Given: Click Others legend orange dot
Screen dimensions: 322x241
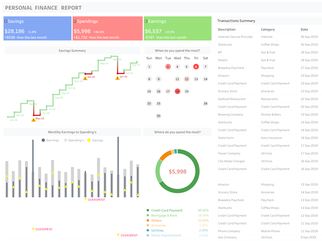Looking at the screenshot, I should coord(148,221).
